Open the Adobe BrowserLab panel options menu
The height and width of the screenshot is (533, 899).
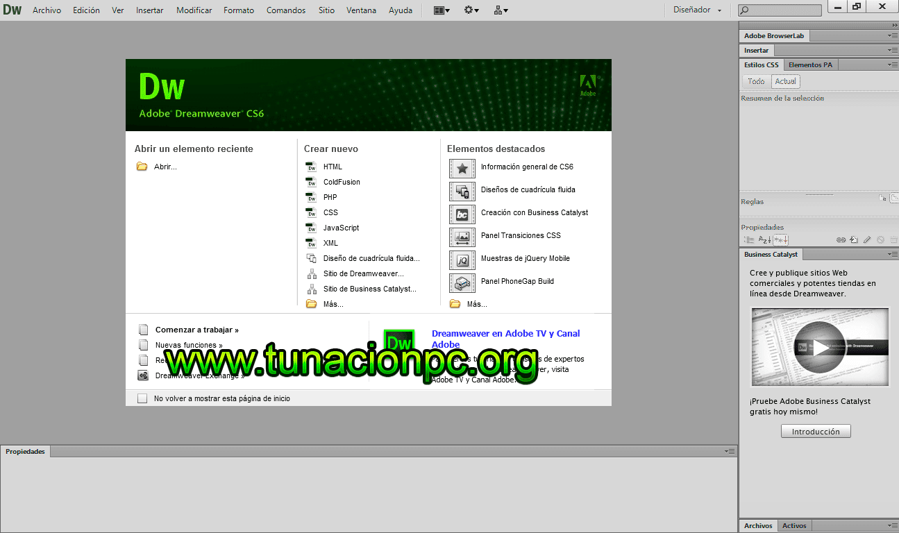[893, 35]
